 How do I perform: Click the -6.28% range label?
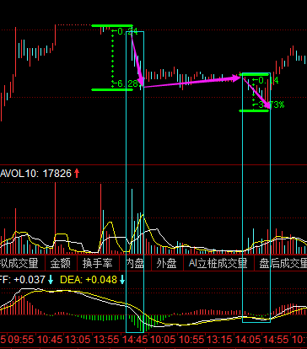click(x=126, y=83)
